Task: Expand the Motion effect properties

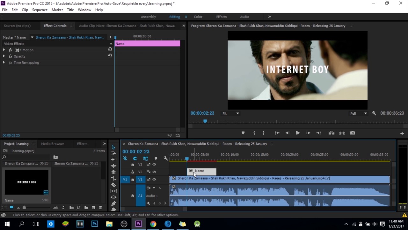Action: 4,50
